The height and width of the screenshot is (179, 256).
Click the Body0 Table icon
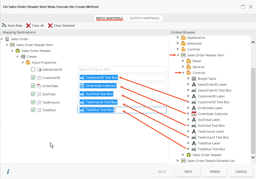[x=194, y=79]
